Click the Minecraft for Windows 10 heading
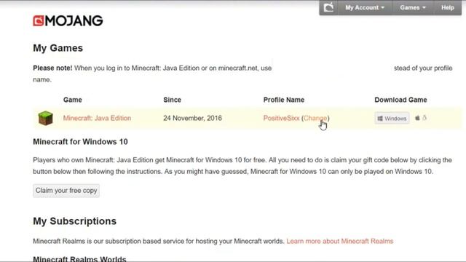 pyautogui.click(x=80, y=142)
